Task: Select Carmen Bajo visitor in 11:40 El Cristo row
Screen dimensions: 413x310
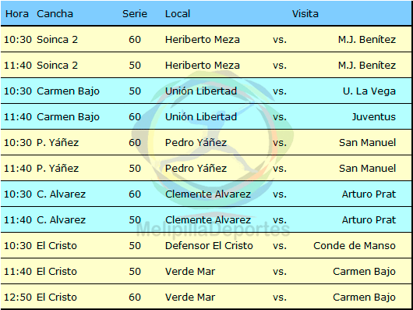Action: coord(364,272)
